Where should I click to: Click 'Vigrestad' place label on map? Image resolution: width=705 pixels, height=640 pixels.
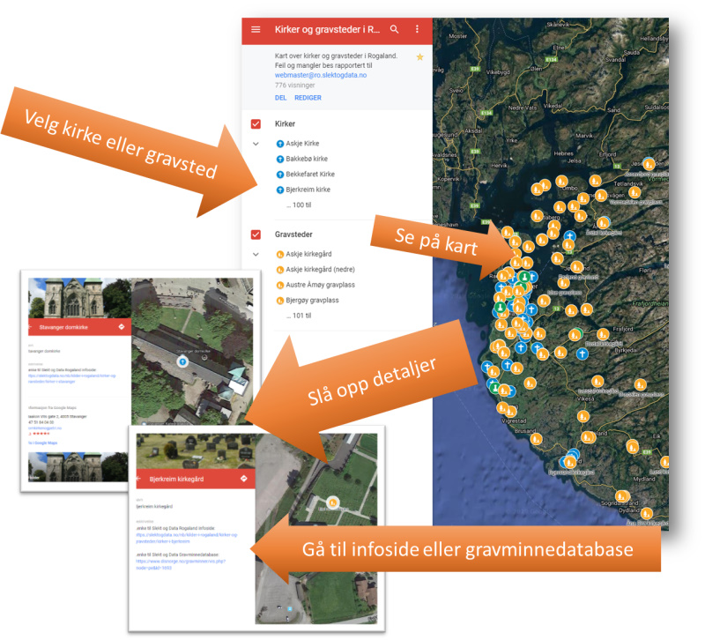coord(514,421)
